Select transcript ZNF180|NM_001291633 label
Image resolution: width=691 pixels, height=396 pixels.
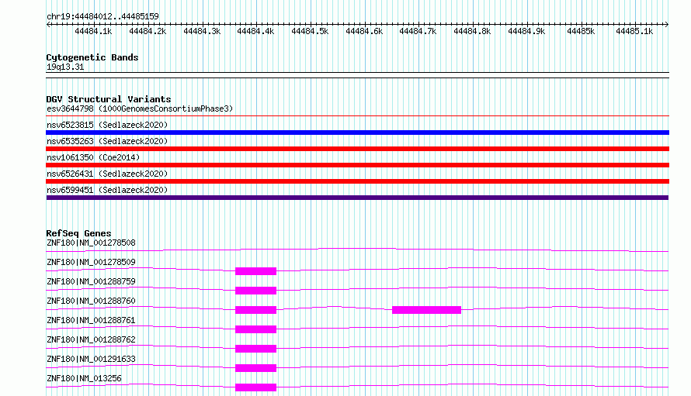(x=91, y=359)
